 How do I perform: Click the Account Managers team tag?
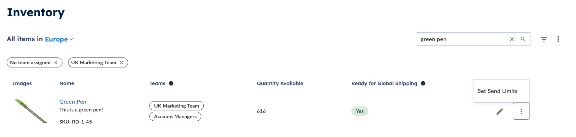(175, 116)
